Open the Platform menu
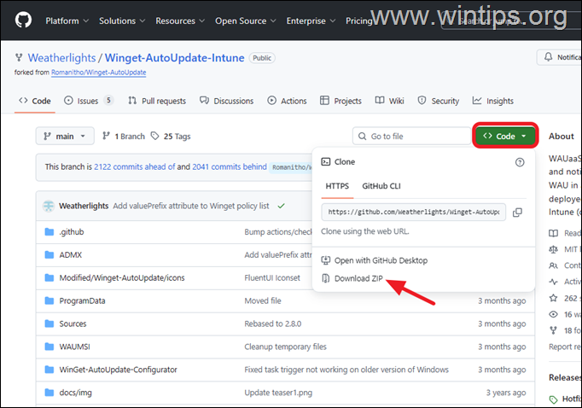Image resolution: width=582 pixels, height=408 pixels. tap(67, 20)
